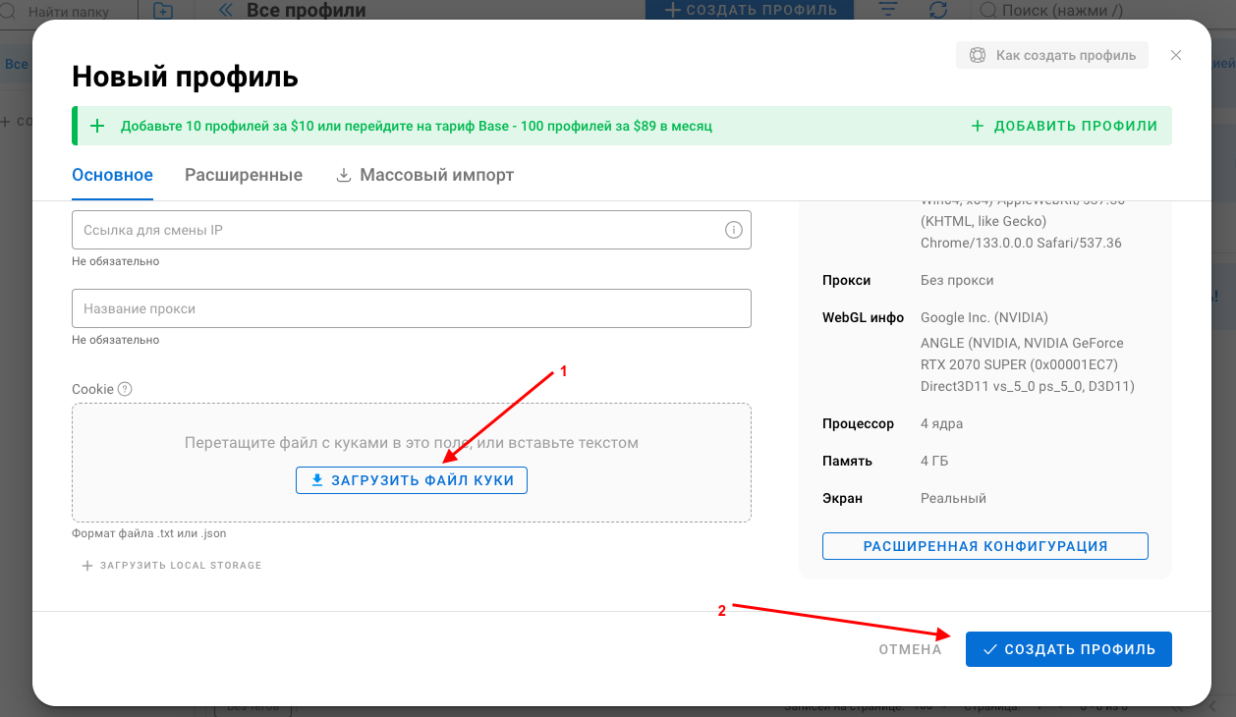The height and width of the screenshot is (717, 1236).
Task: Open the Массовый импорт tab
Action: 425,175
